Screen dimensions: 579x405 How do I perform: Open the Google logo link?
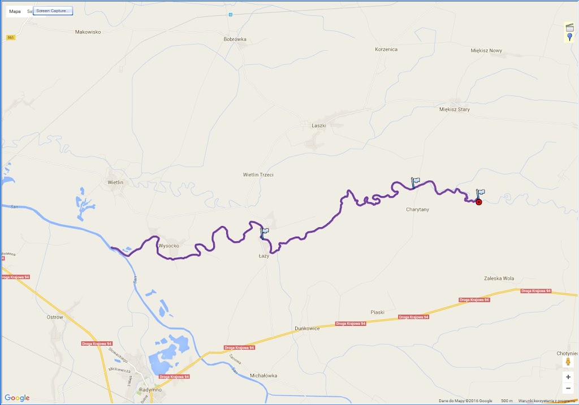coord(17,398)
